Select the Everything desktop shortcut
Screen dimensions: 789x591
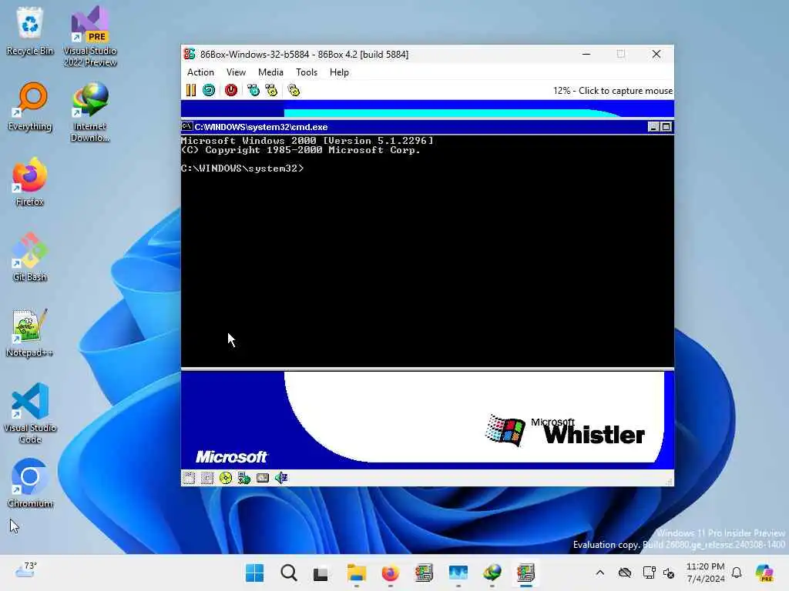30,106
